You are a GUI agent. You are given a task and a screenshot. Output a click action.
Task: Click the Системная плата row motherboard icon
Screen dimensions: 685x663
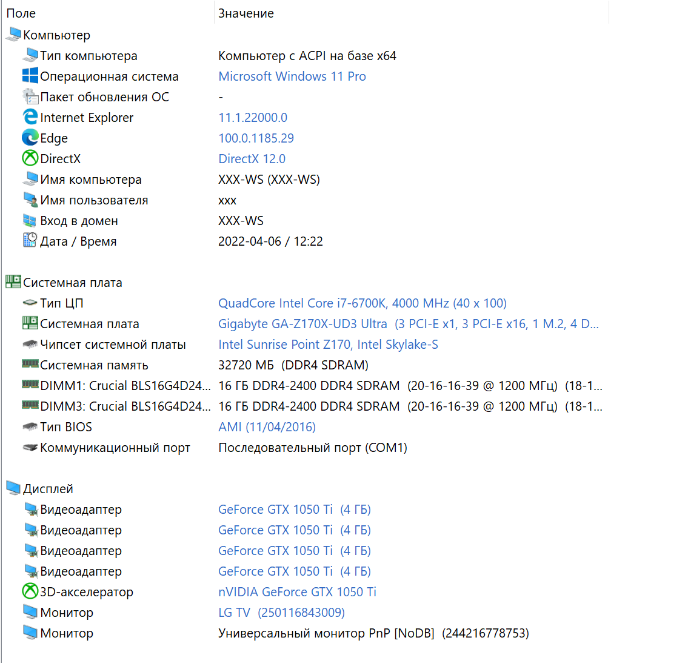click(30, 323)
